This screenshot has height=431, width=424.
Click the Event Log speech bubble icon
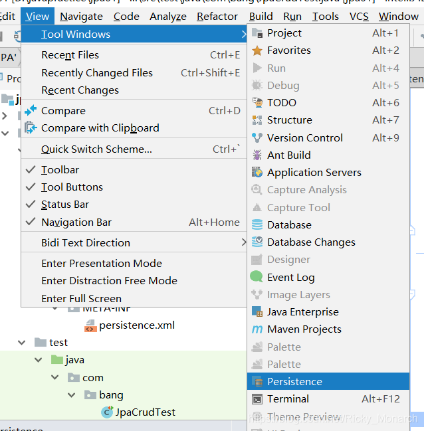pyautogui.click(x=257, y=276)
